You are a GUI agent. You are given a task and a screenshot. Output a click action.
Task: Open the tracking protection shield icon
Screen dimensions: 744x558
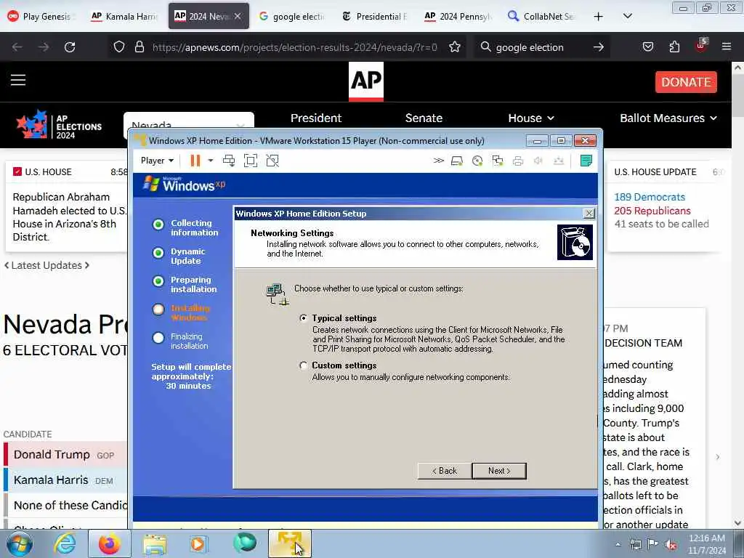pos(119,47)
